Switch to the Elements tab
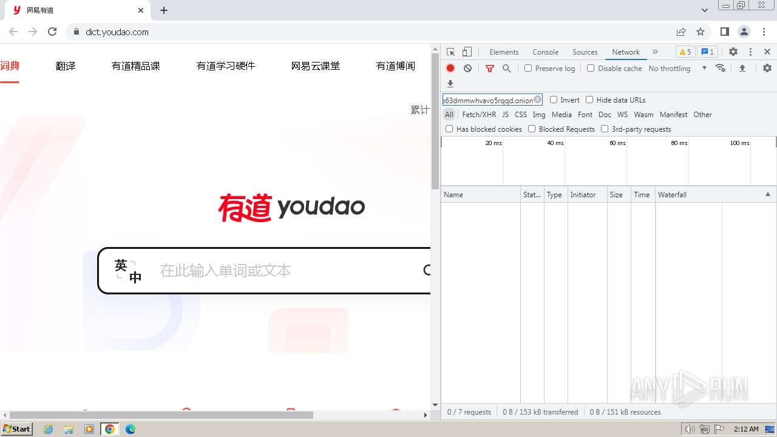The width and height of the screenshot is (777, 437). 504,52
